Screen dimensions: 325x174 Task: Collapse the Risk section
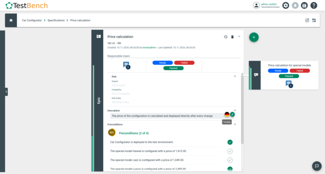click(x=235, y=76)
